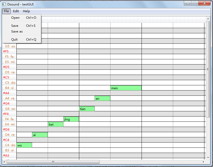Image resolution: width=213 pixels, height=167 pixels.
Task: Open the File menu
Action: point(6,11)
